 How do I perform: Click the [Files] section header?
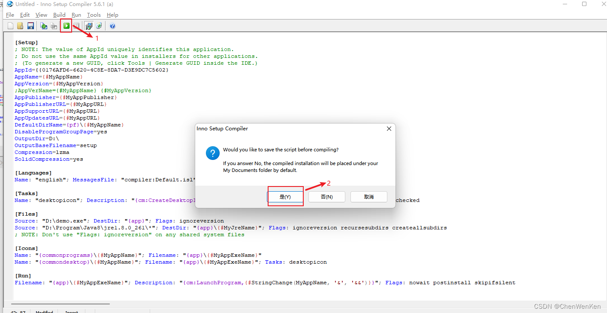(x=27, y=214)
